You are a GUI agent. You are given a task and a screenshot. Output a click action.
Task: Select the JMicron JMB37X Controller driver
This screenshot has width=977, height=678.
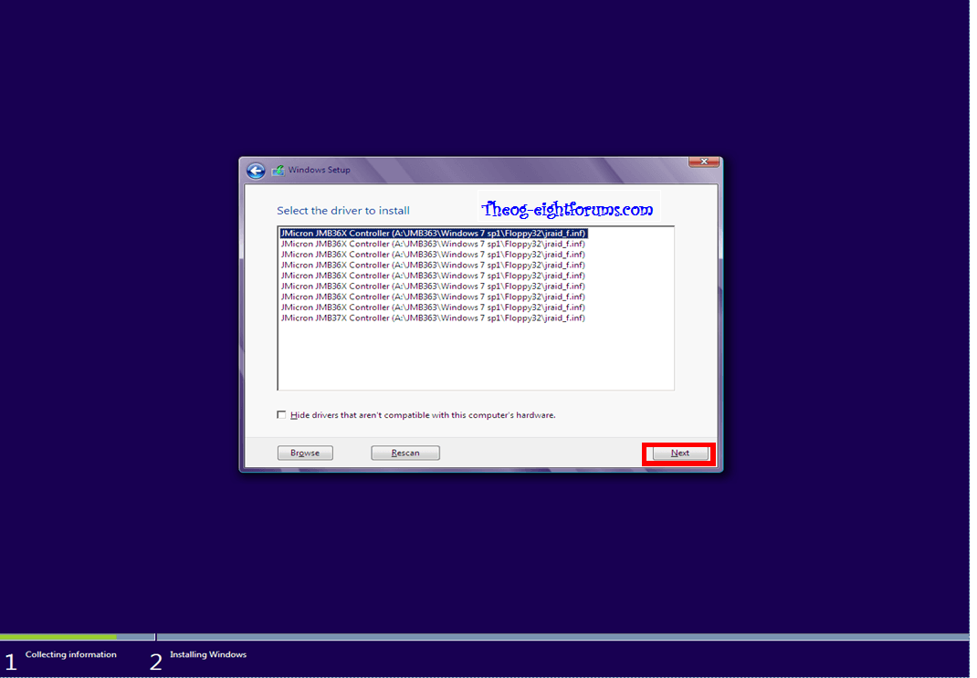(433, 318)
